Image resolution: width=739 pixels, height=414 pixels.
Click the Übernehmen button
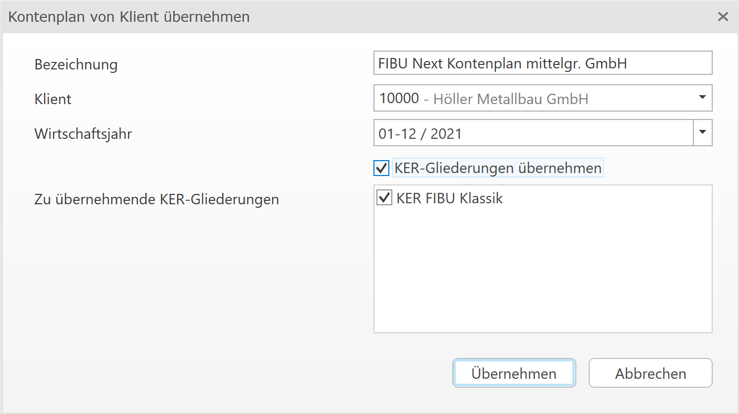514,373
